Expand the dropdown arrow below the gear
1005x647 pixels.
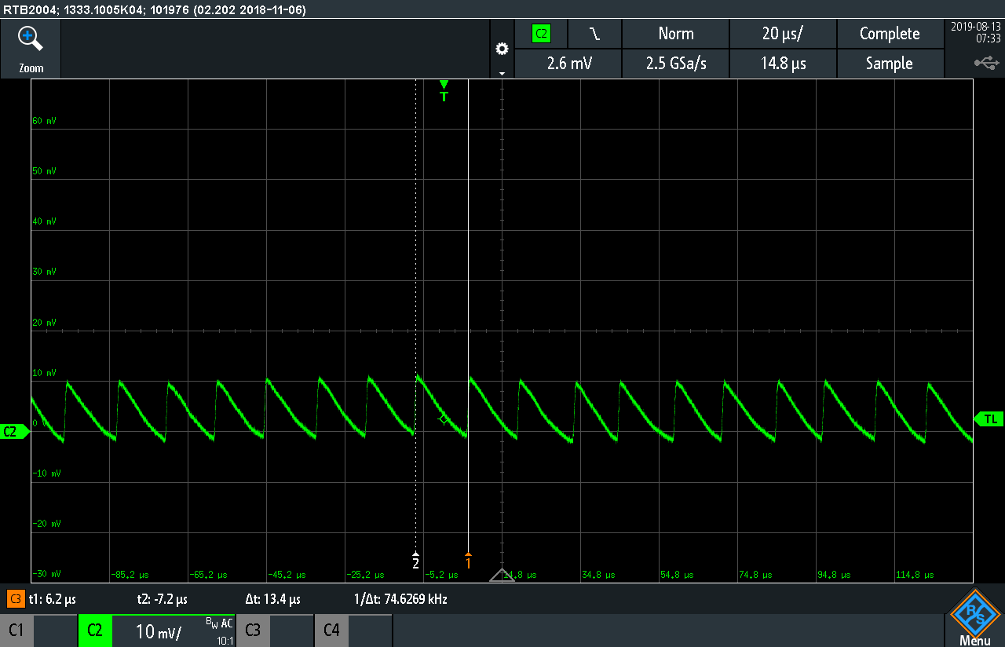tap(502, 73)
